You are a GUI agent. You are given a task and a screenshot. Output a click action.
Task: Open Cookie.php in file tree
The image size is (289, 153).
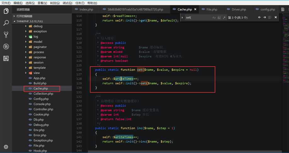tap(41, 114)
